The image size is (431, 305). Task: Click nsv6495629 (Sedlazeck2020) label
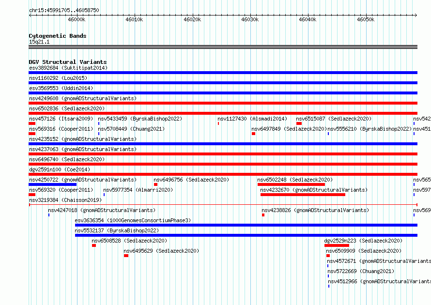pyautogui.click(x=161, y=251)
